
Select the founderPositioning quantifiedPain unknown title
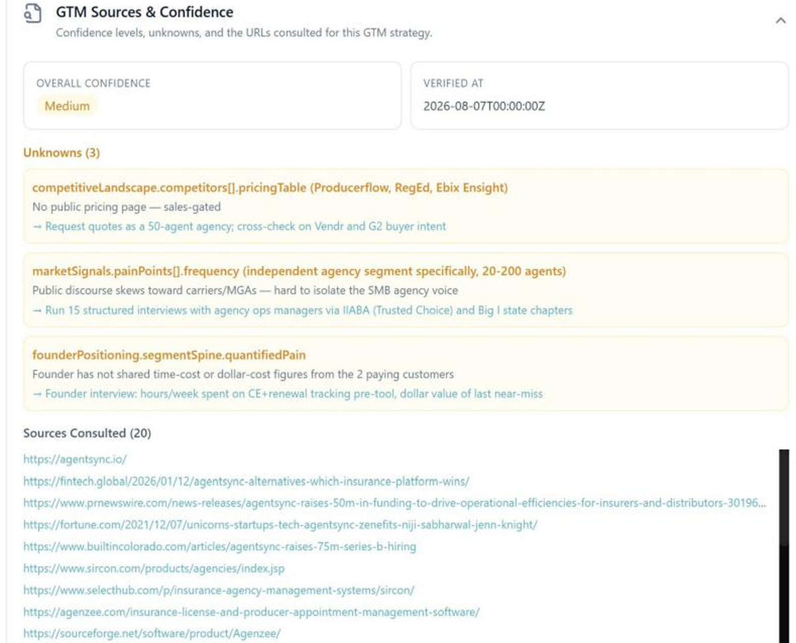169,355
